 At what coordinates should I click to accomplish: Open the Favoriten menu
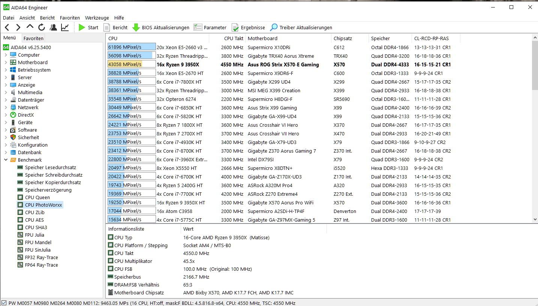pos(70,18)
